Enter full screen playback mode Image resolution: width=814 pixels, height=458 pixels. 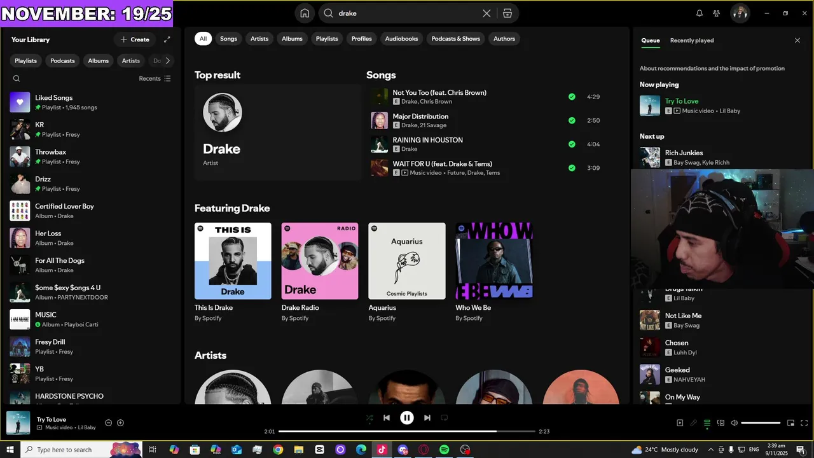pyautogui.click(x=804, y=423)
